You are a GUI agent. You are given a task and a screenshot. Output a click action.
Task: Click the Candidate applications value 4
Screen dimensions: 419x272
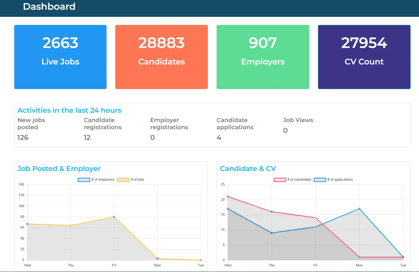(219, 138)
